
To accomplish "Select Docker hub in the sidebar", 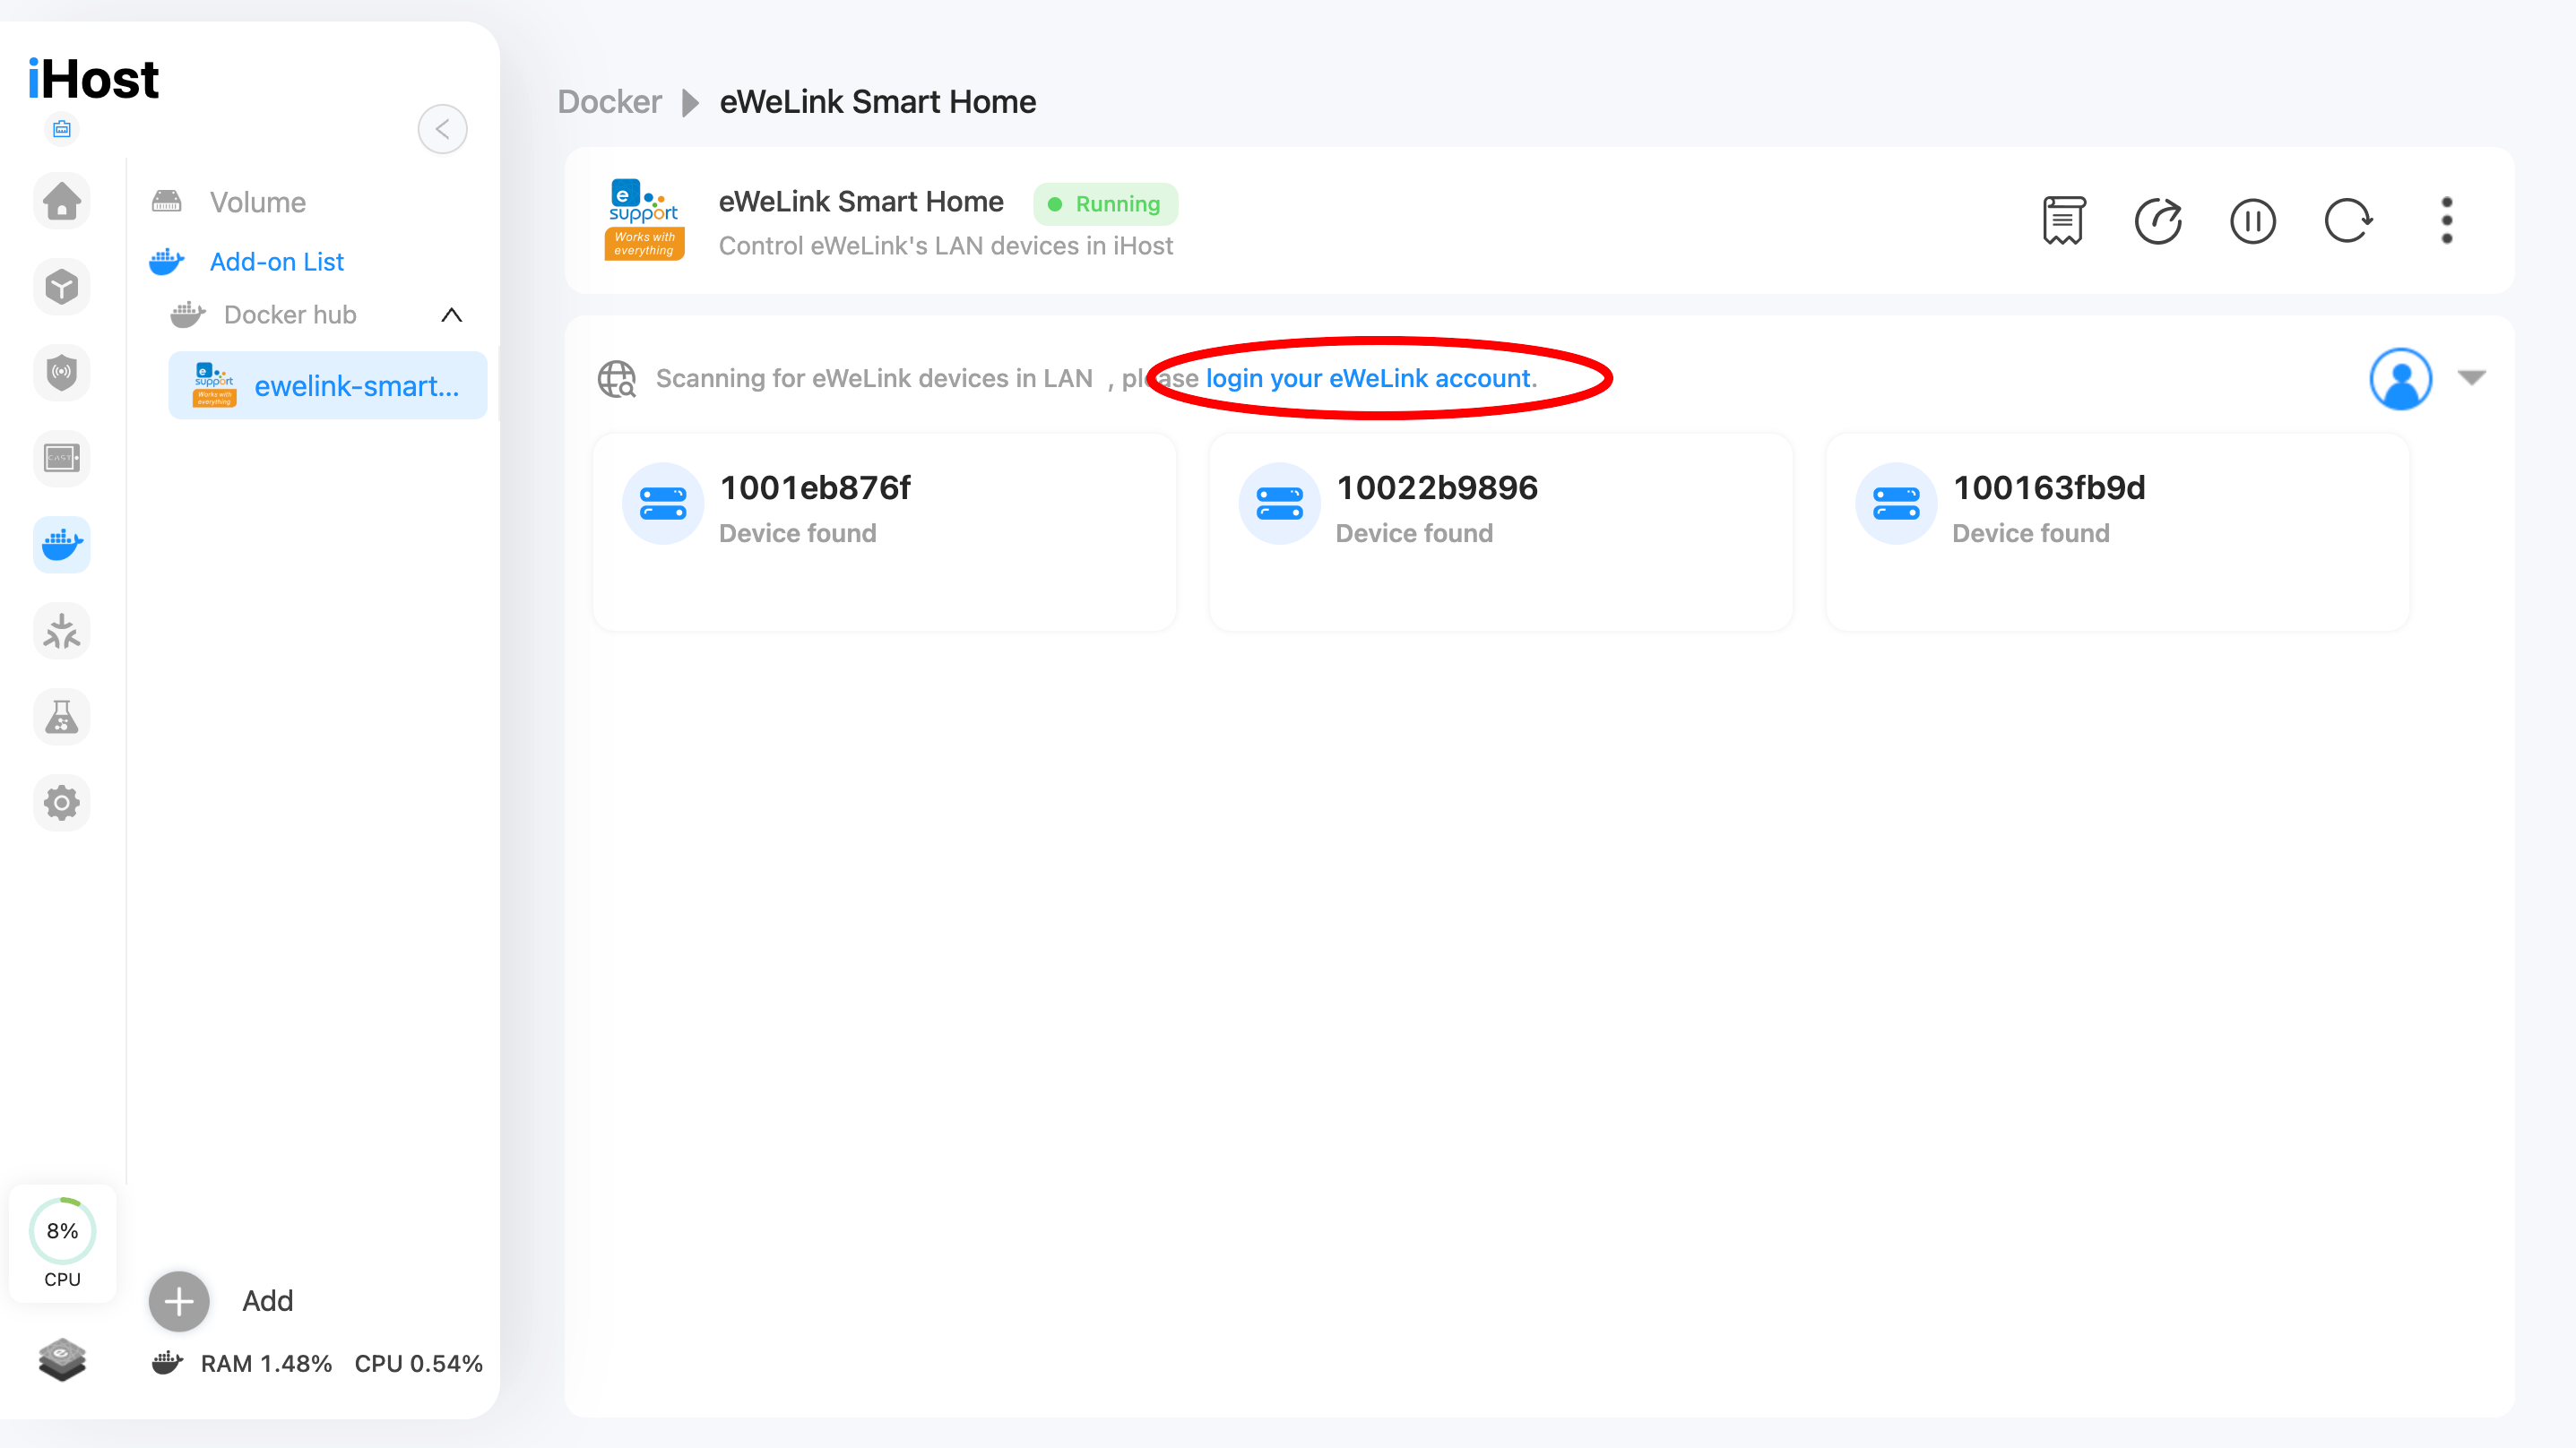I will point(290,315).
